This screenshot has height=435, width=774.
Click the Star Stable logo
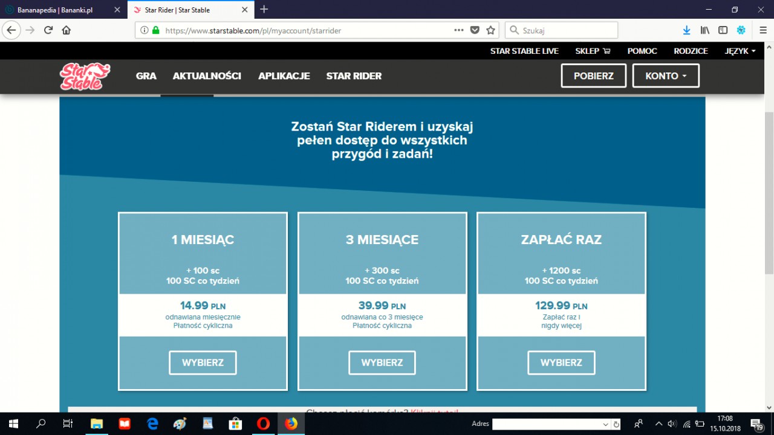85,77
